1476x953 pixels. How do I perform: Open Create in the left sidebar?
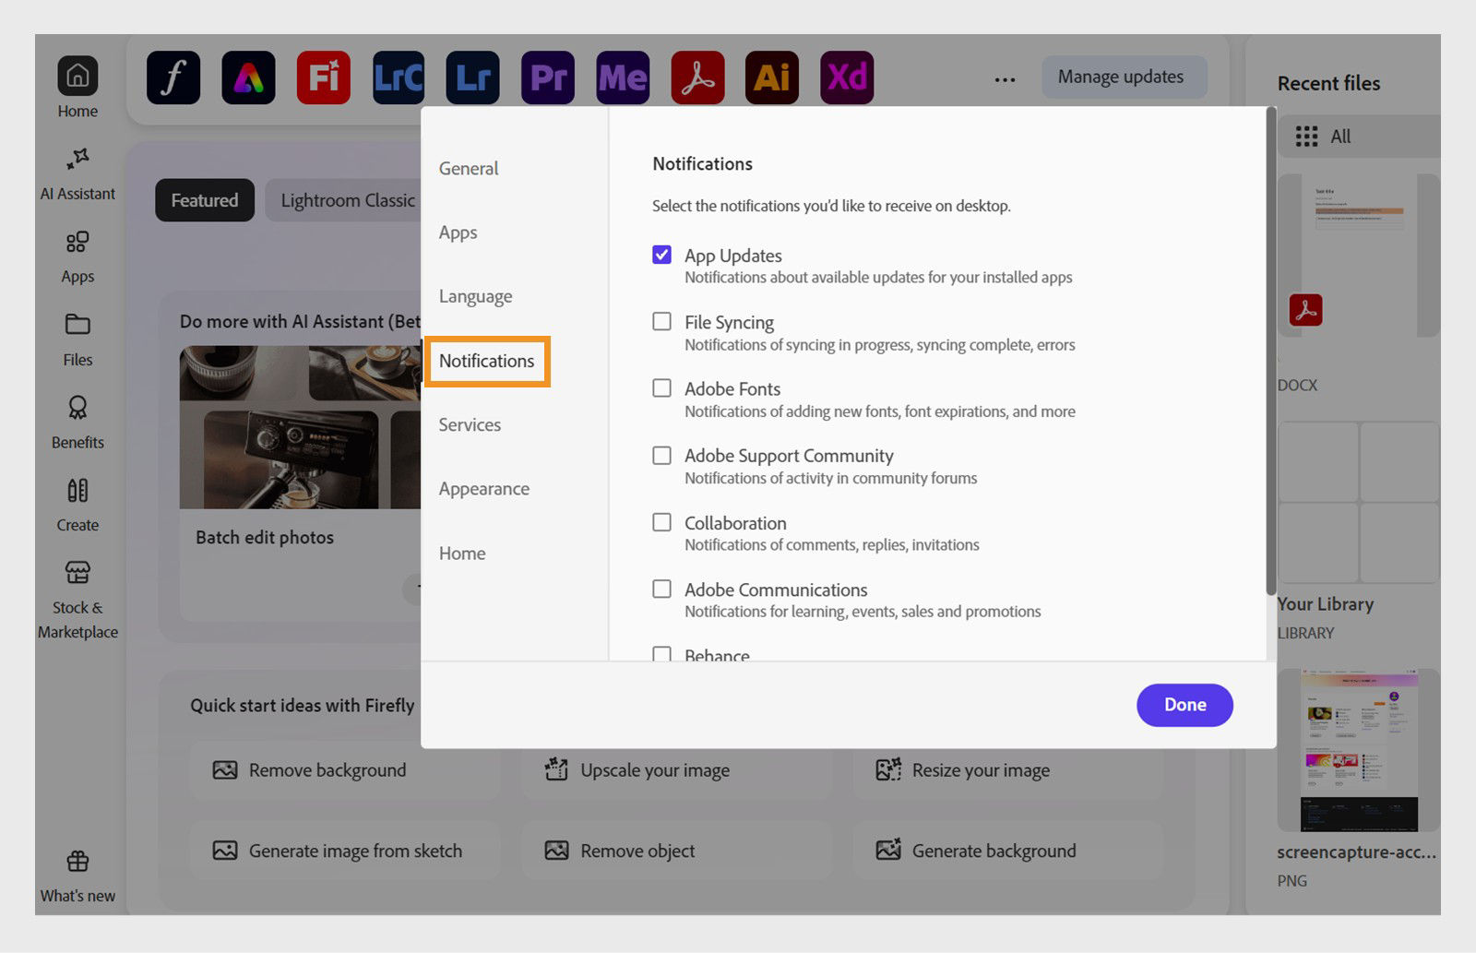coord(77,506)
